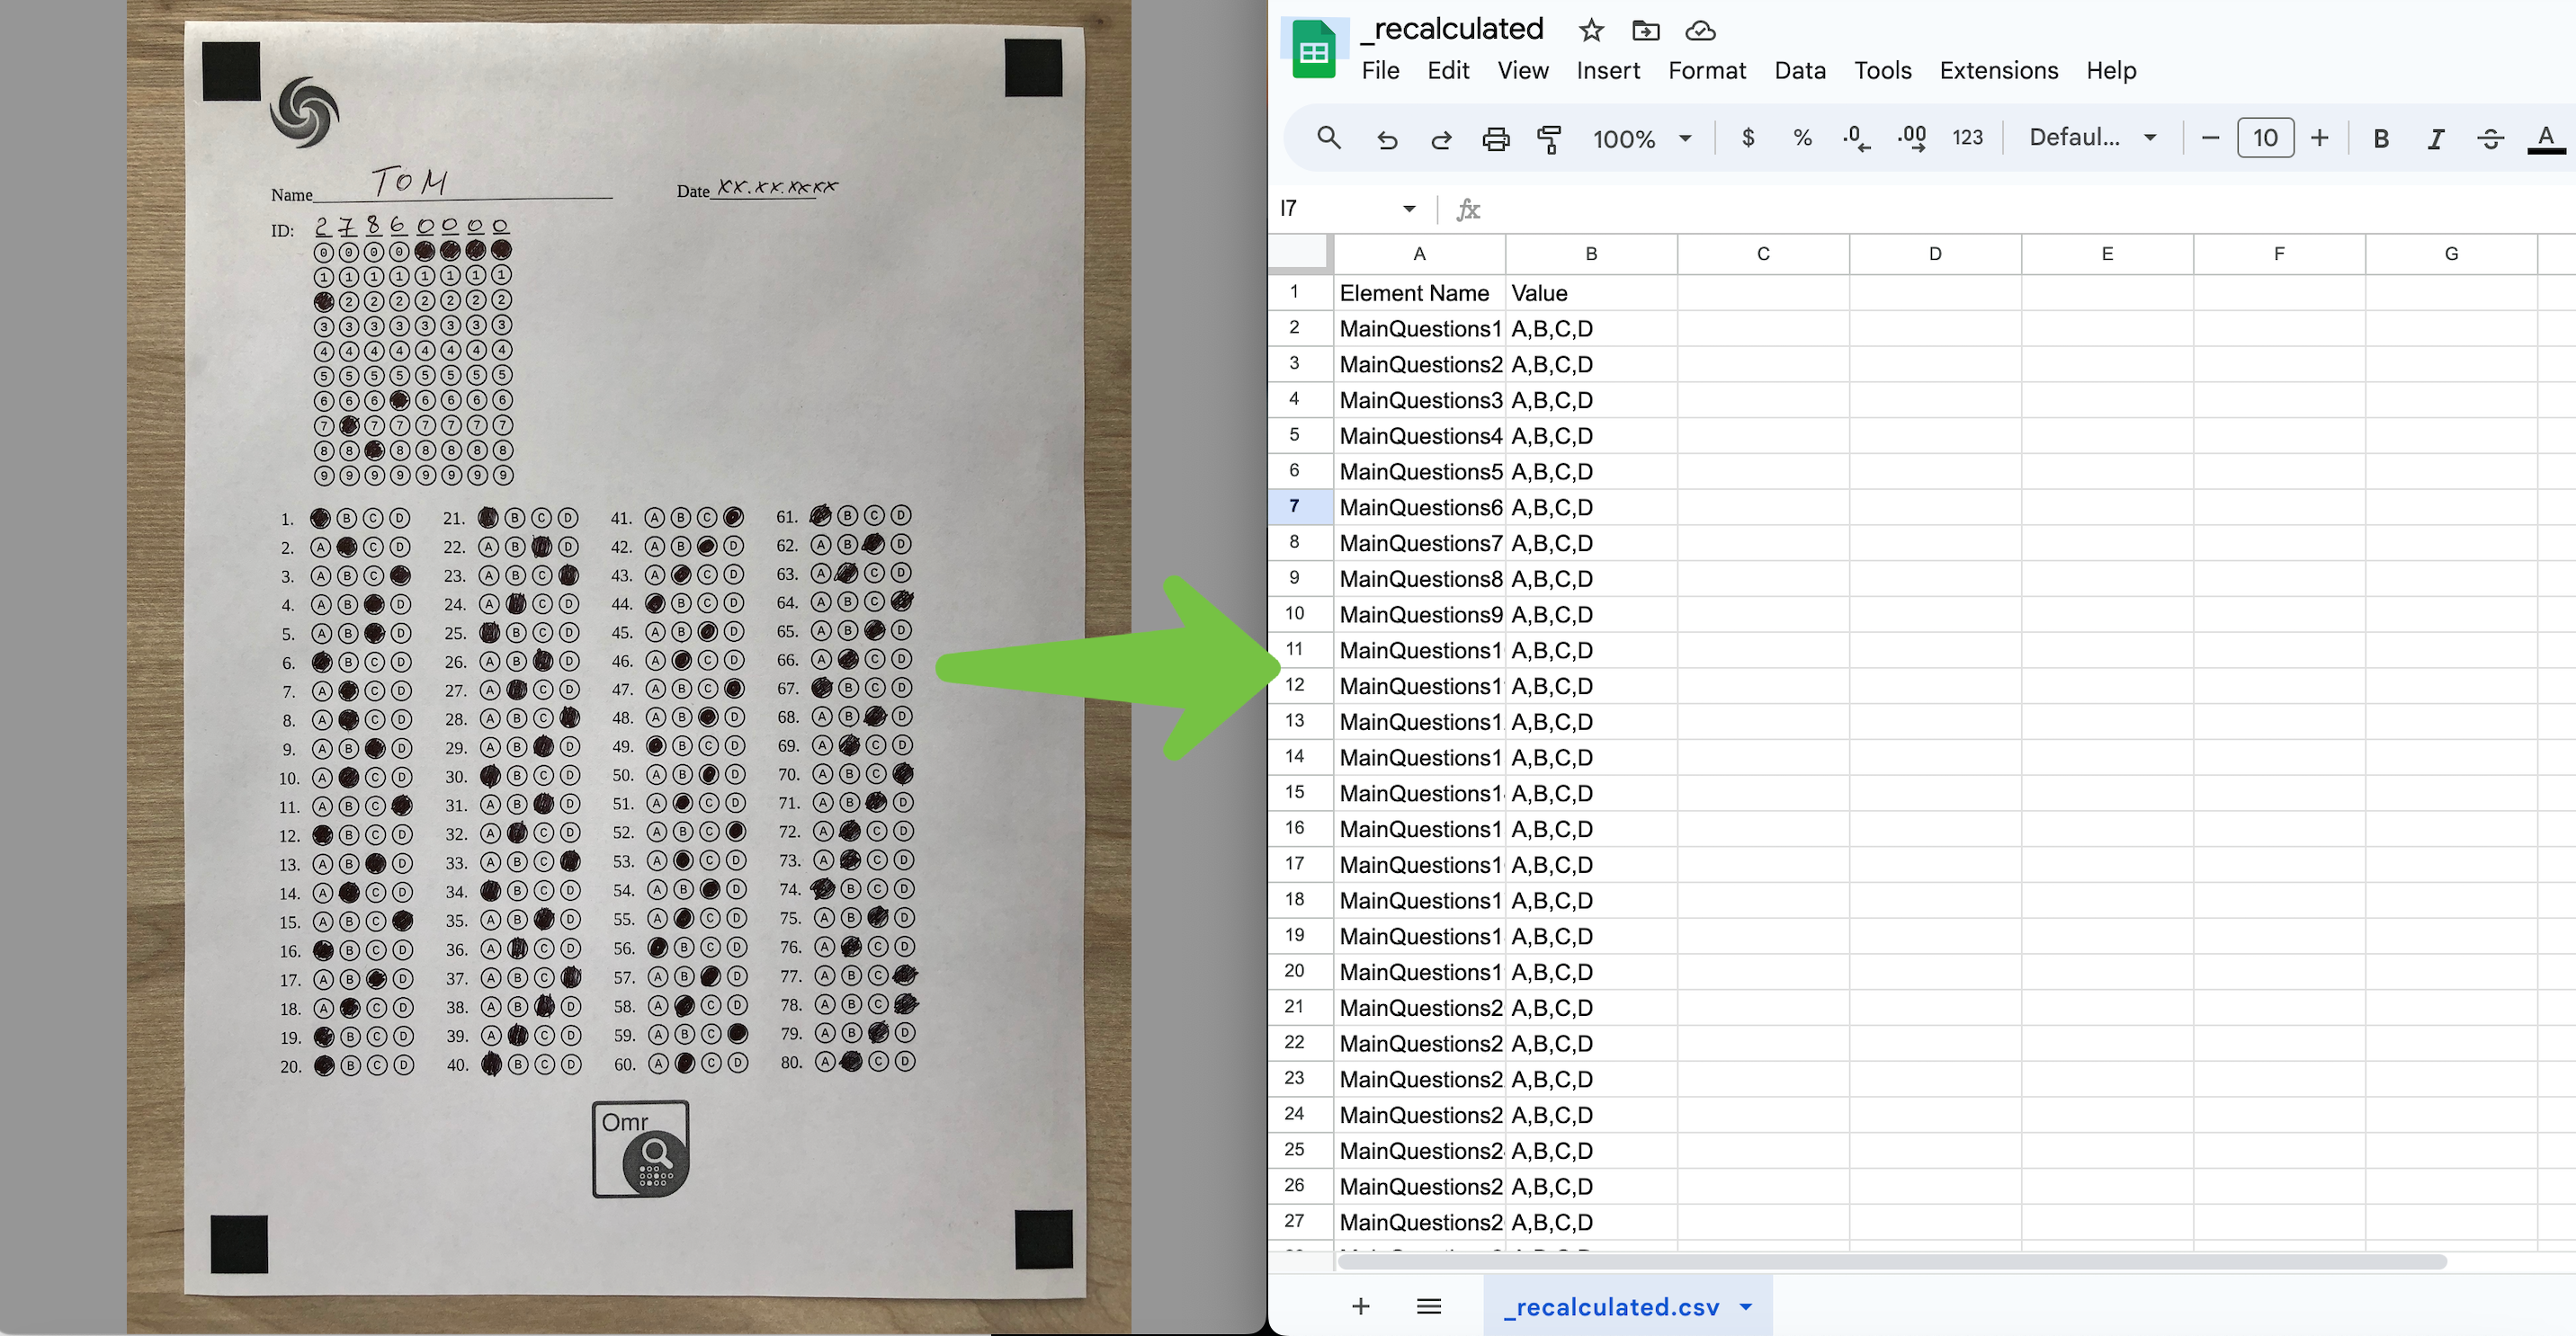
Task: Click the font size stepper increase button
Action: 2322,136
